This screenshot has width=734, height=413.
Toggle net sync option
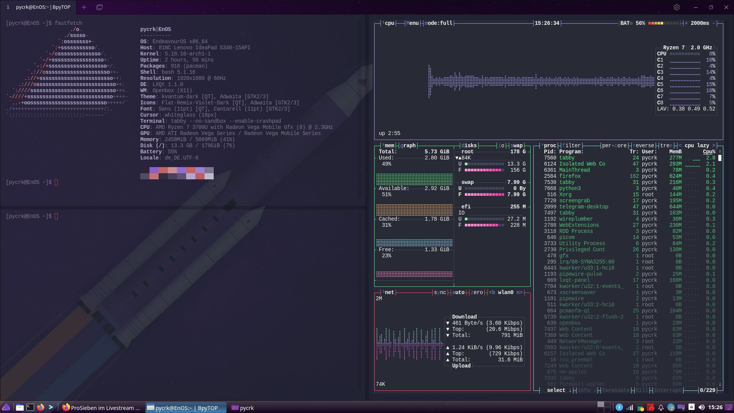tap(440, 293)
